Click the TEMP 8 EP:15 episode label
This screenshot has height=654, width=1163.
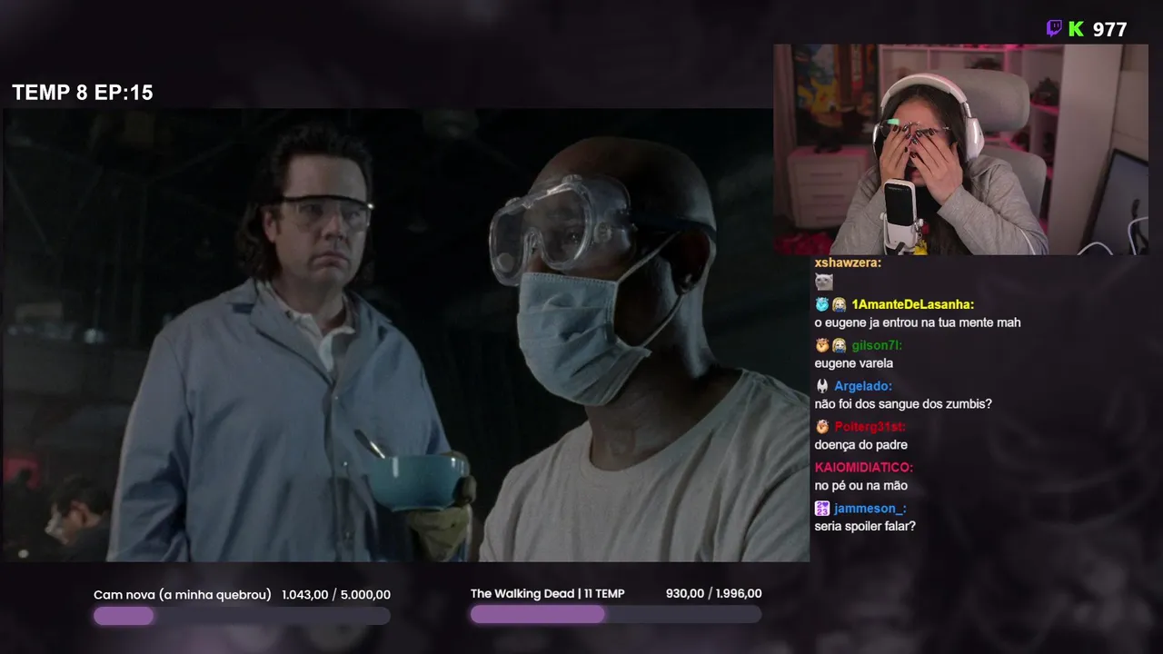[x=83, y=93]
